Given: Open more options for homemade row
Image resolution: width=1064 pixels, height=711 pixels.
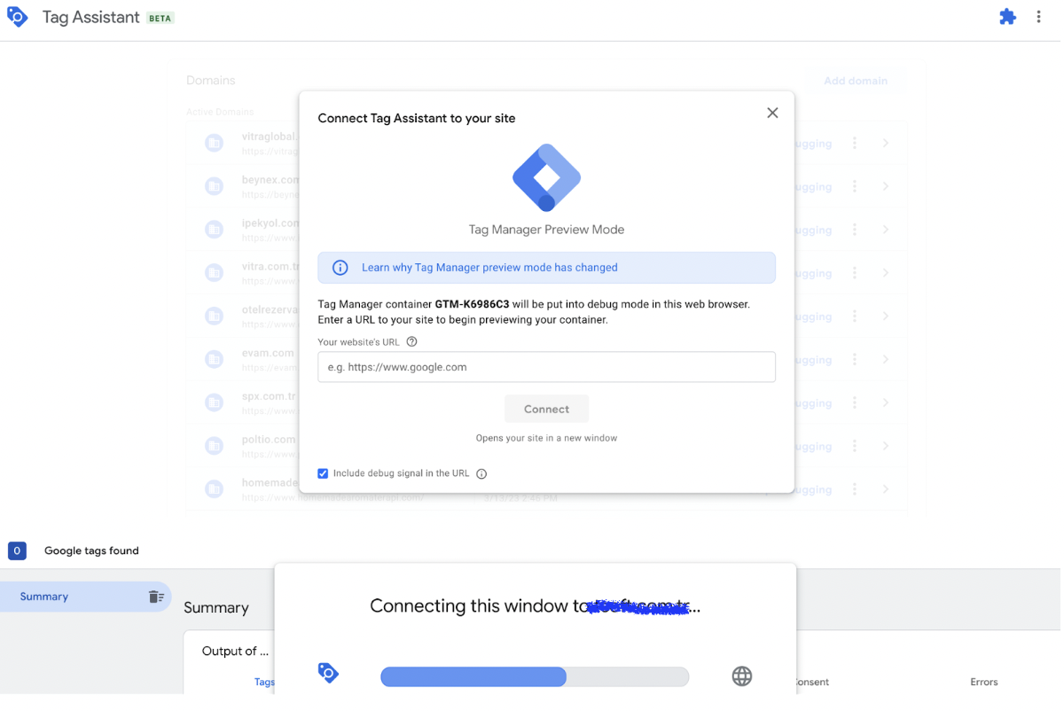Looking at the screenshot, I should [x=855, y=488].
